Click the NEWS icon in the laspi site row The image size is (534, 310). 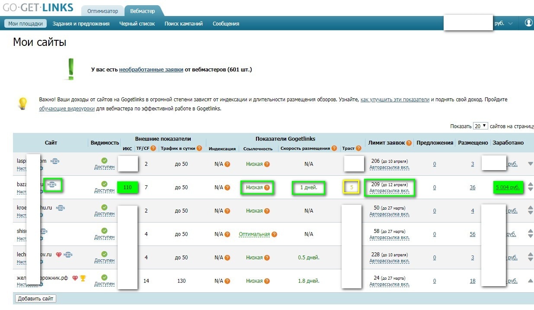55,161
